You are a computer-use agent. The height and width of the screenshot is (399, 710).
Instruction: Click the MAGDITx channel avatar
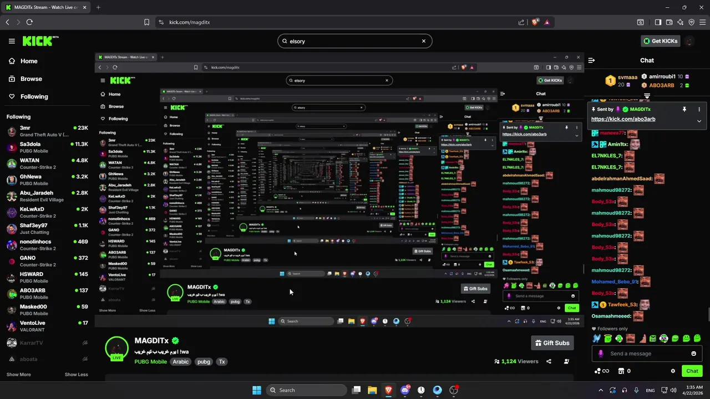coord(116,348)
